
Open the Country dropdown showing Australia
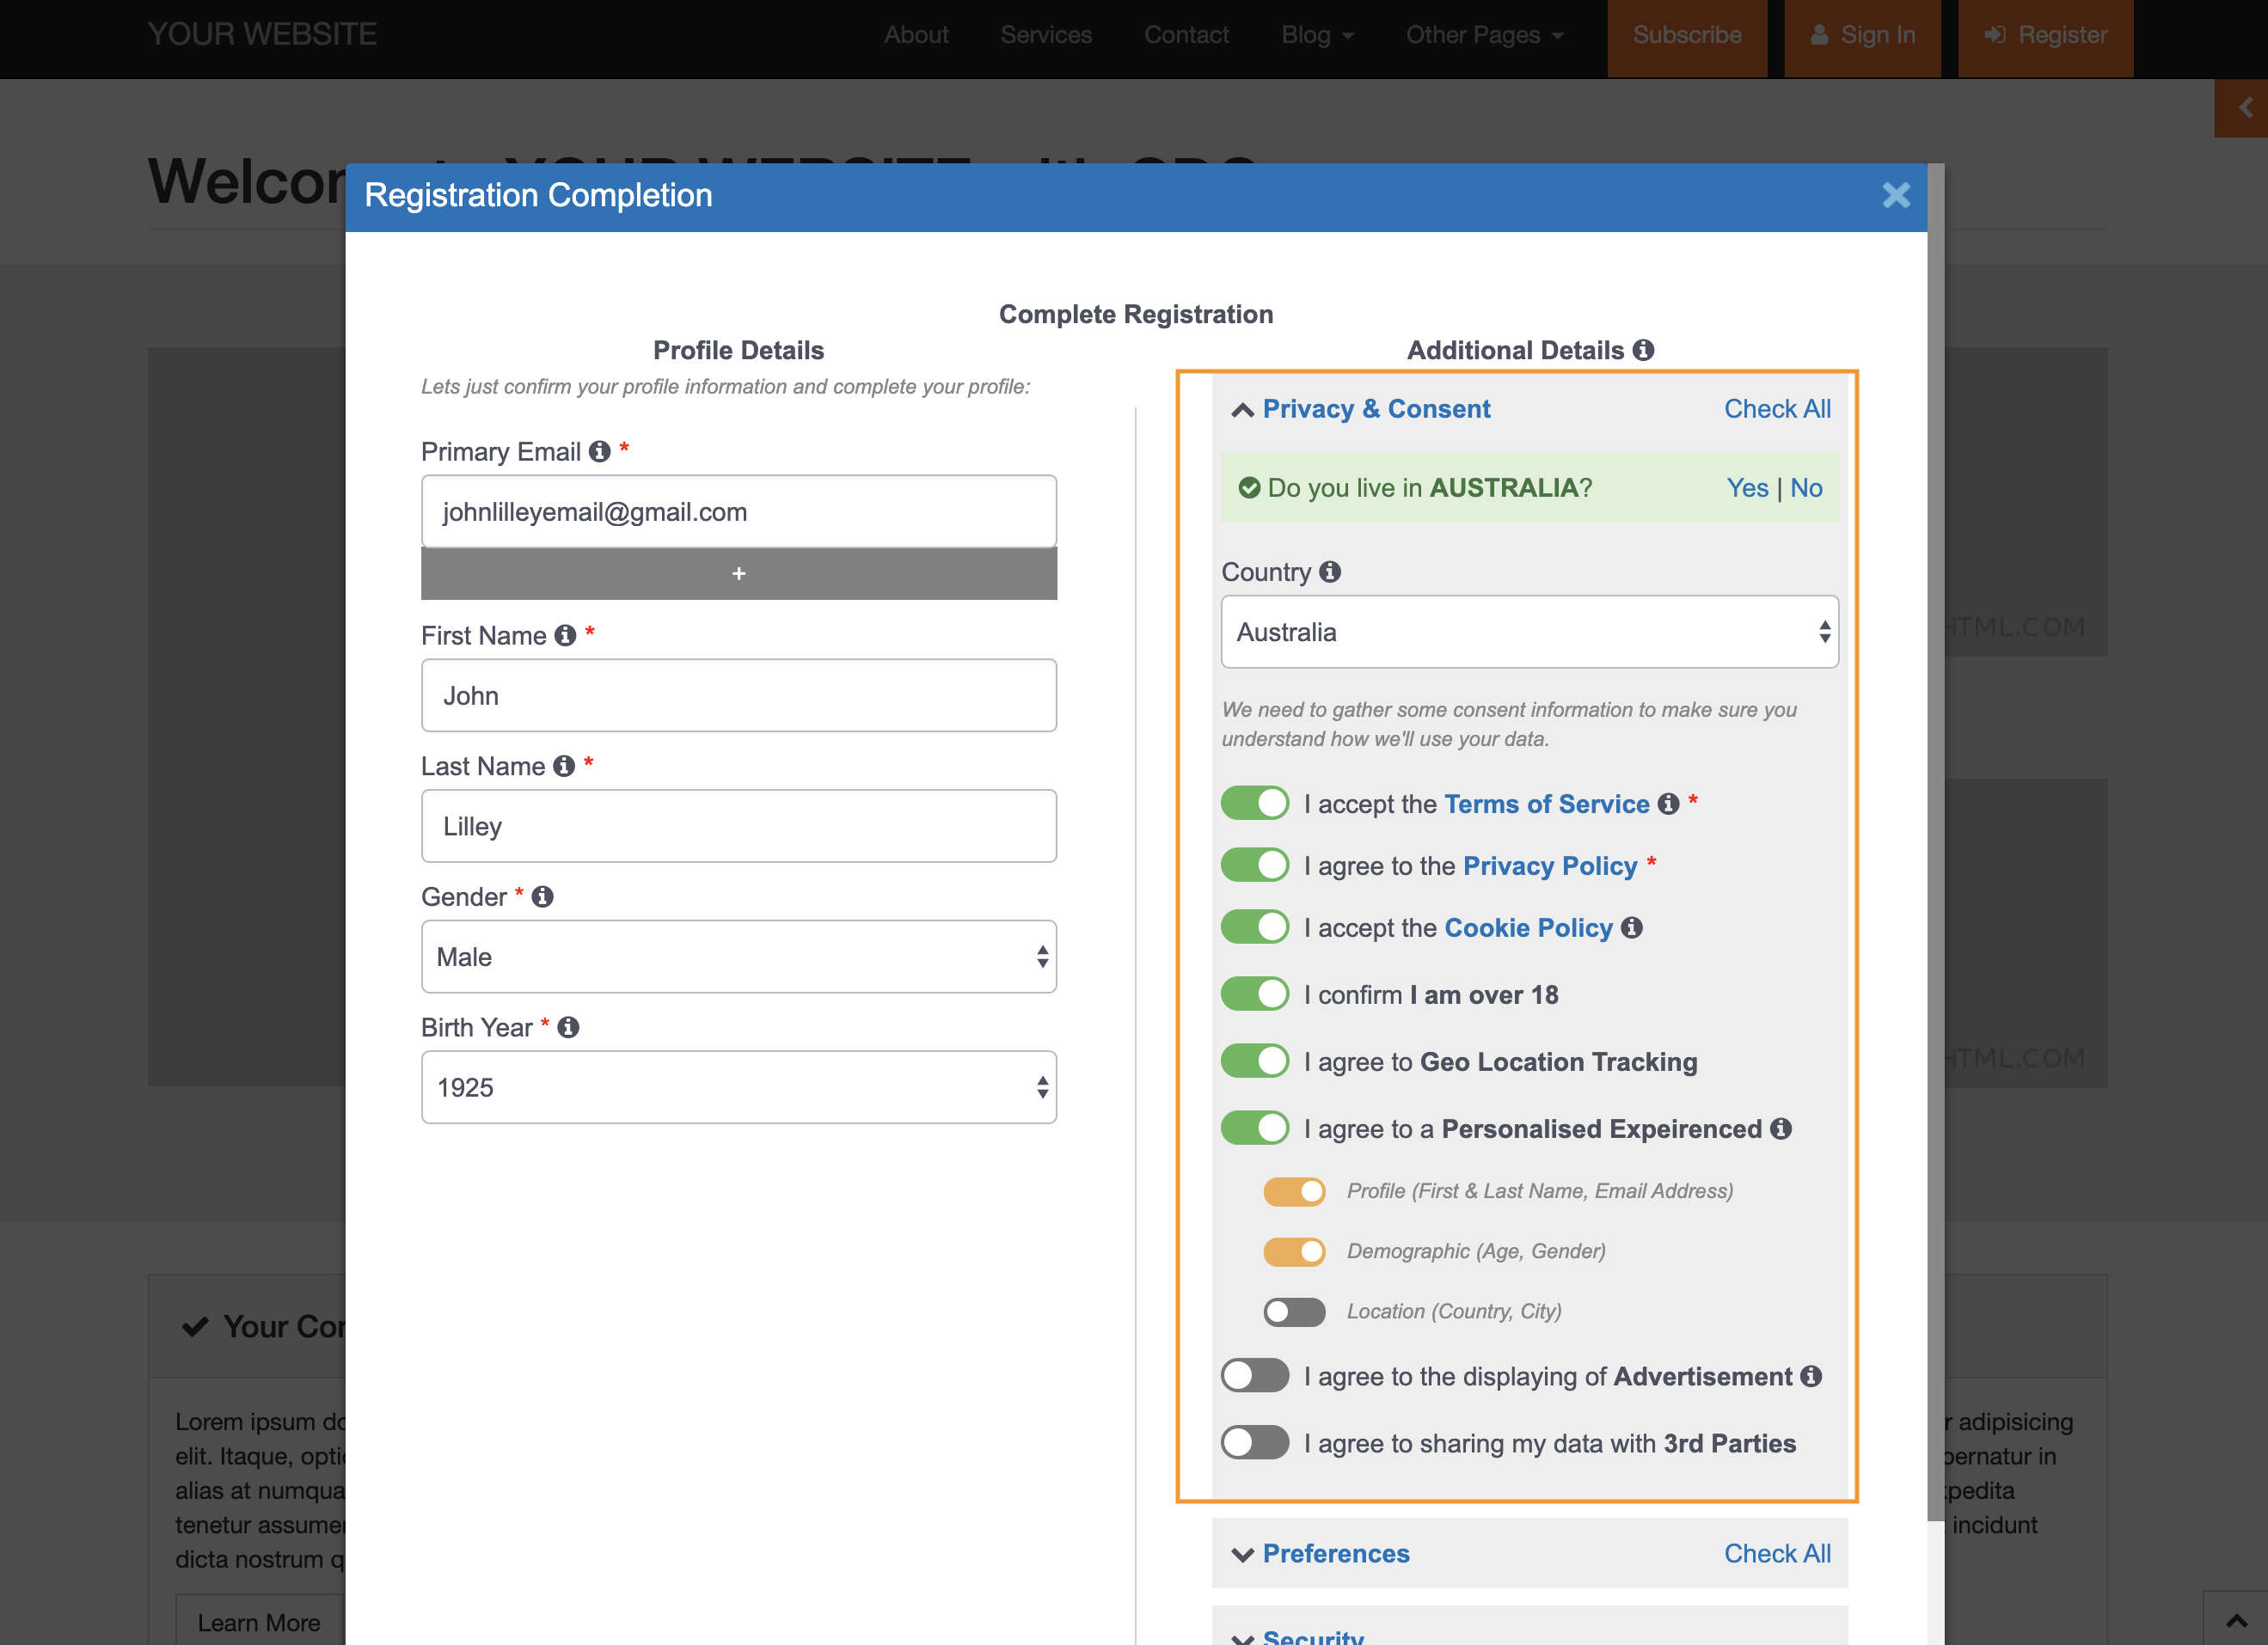pos(1529,632)
